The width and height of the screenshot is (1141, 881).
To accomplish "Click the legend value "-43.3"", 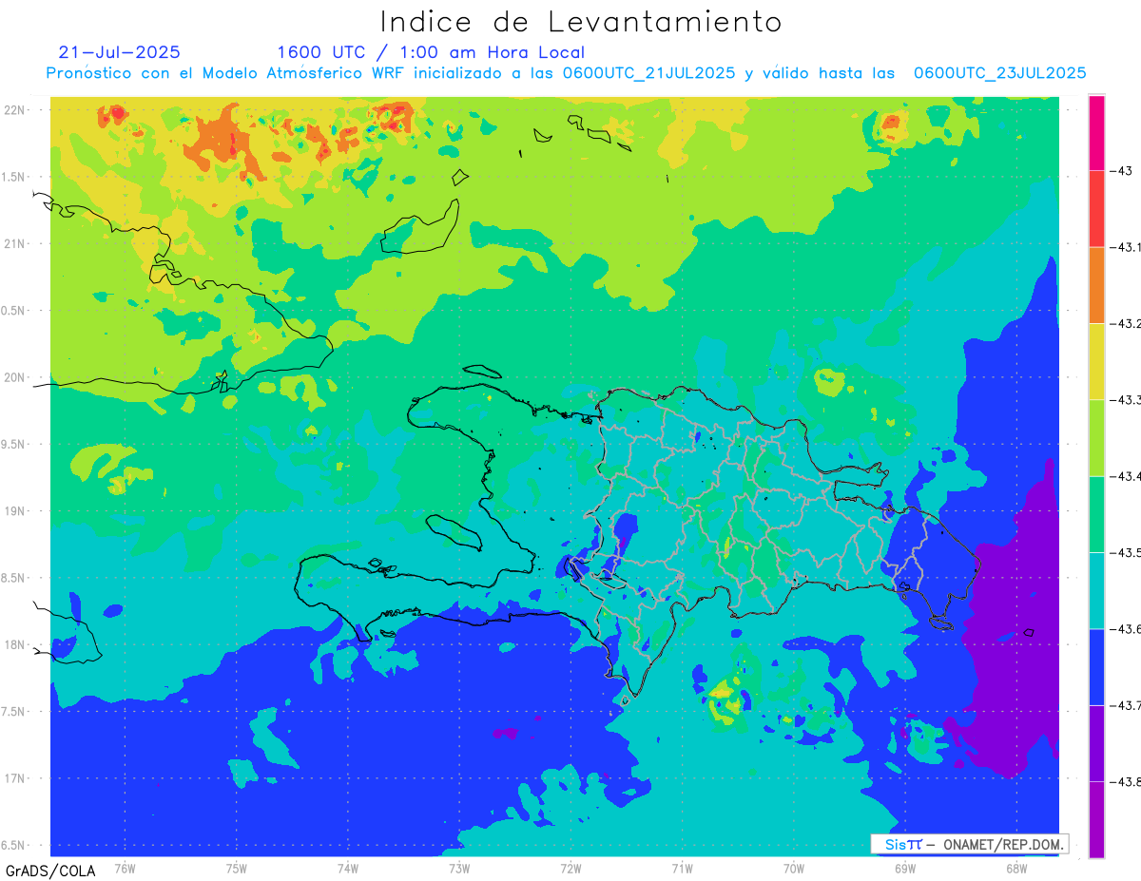I will [x=1128, y=399].
